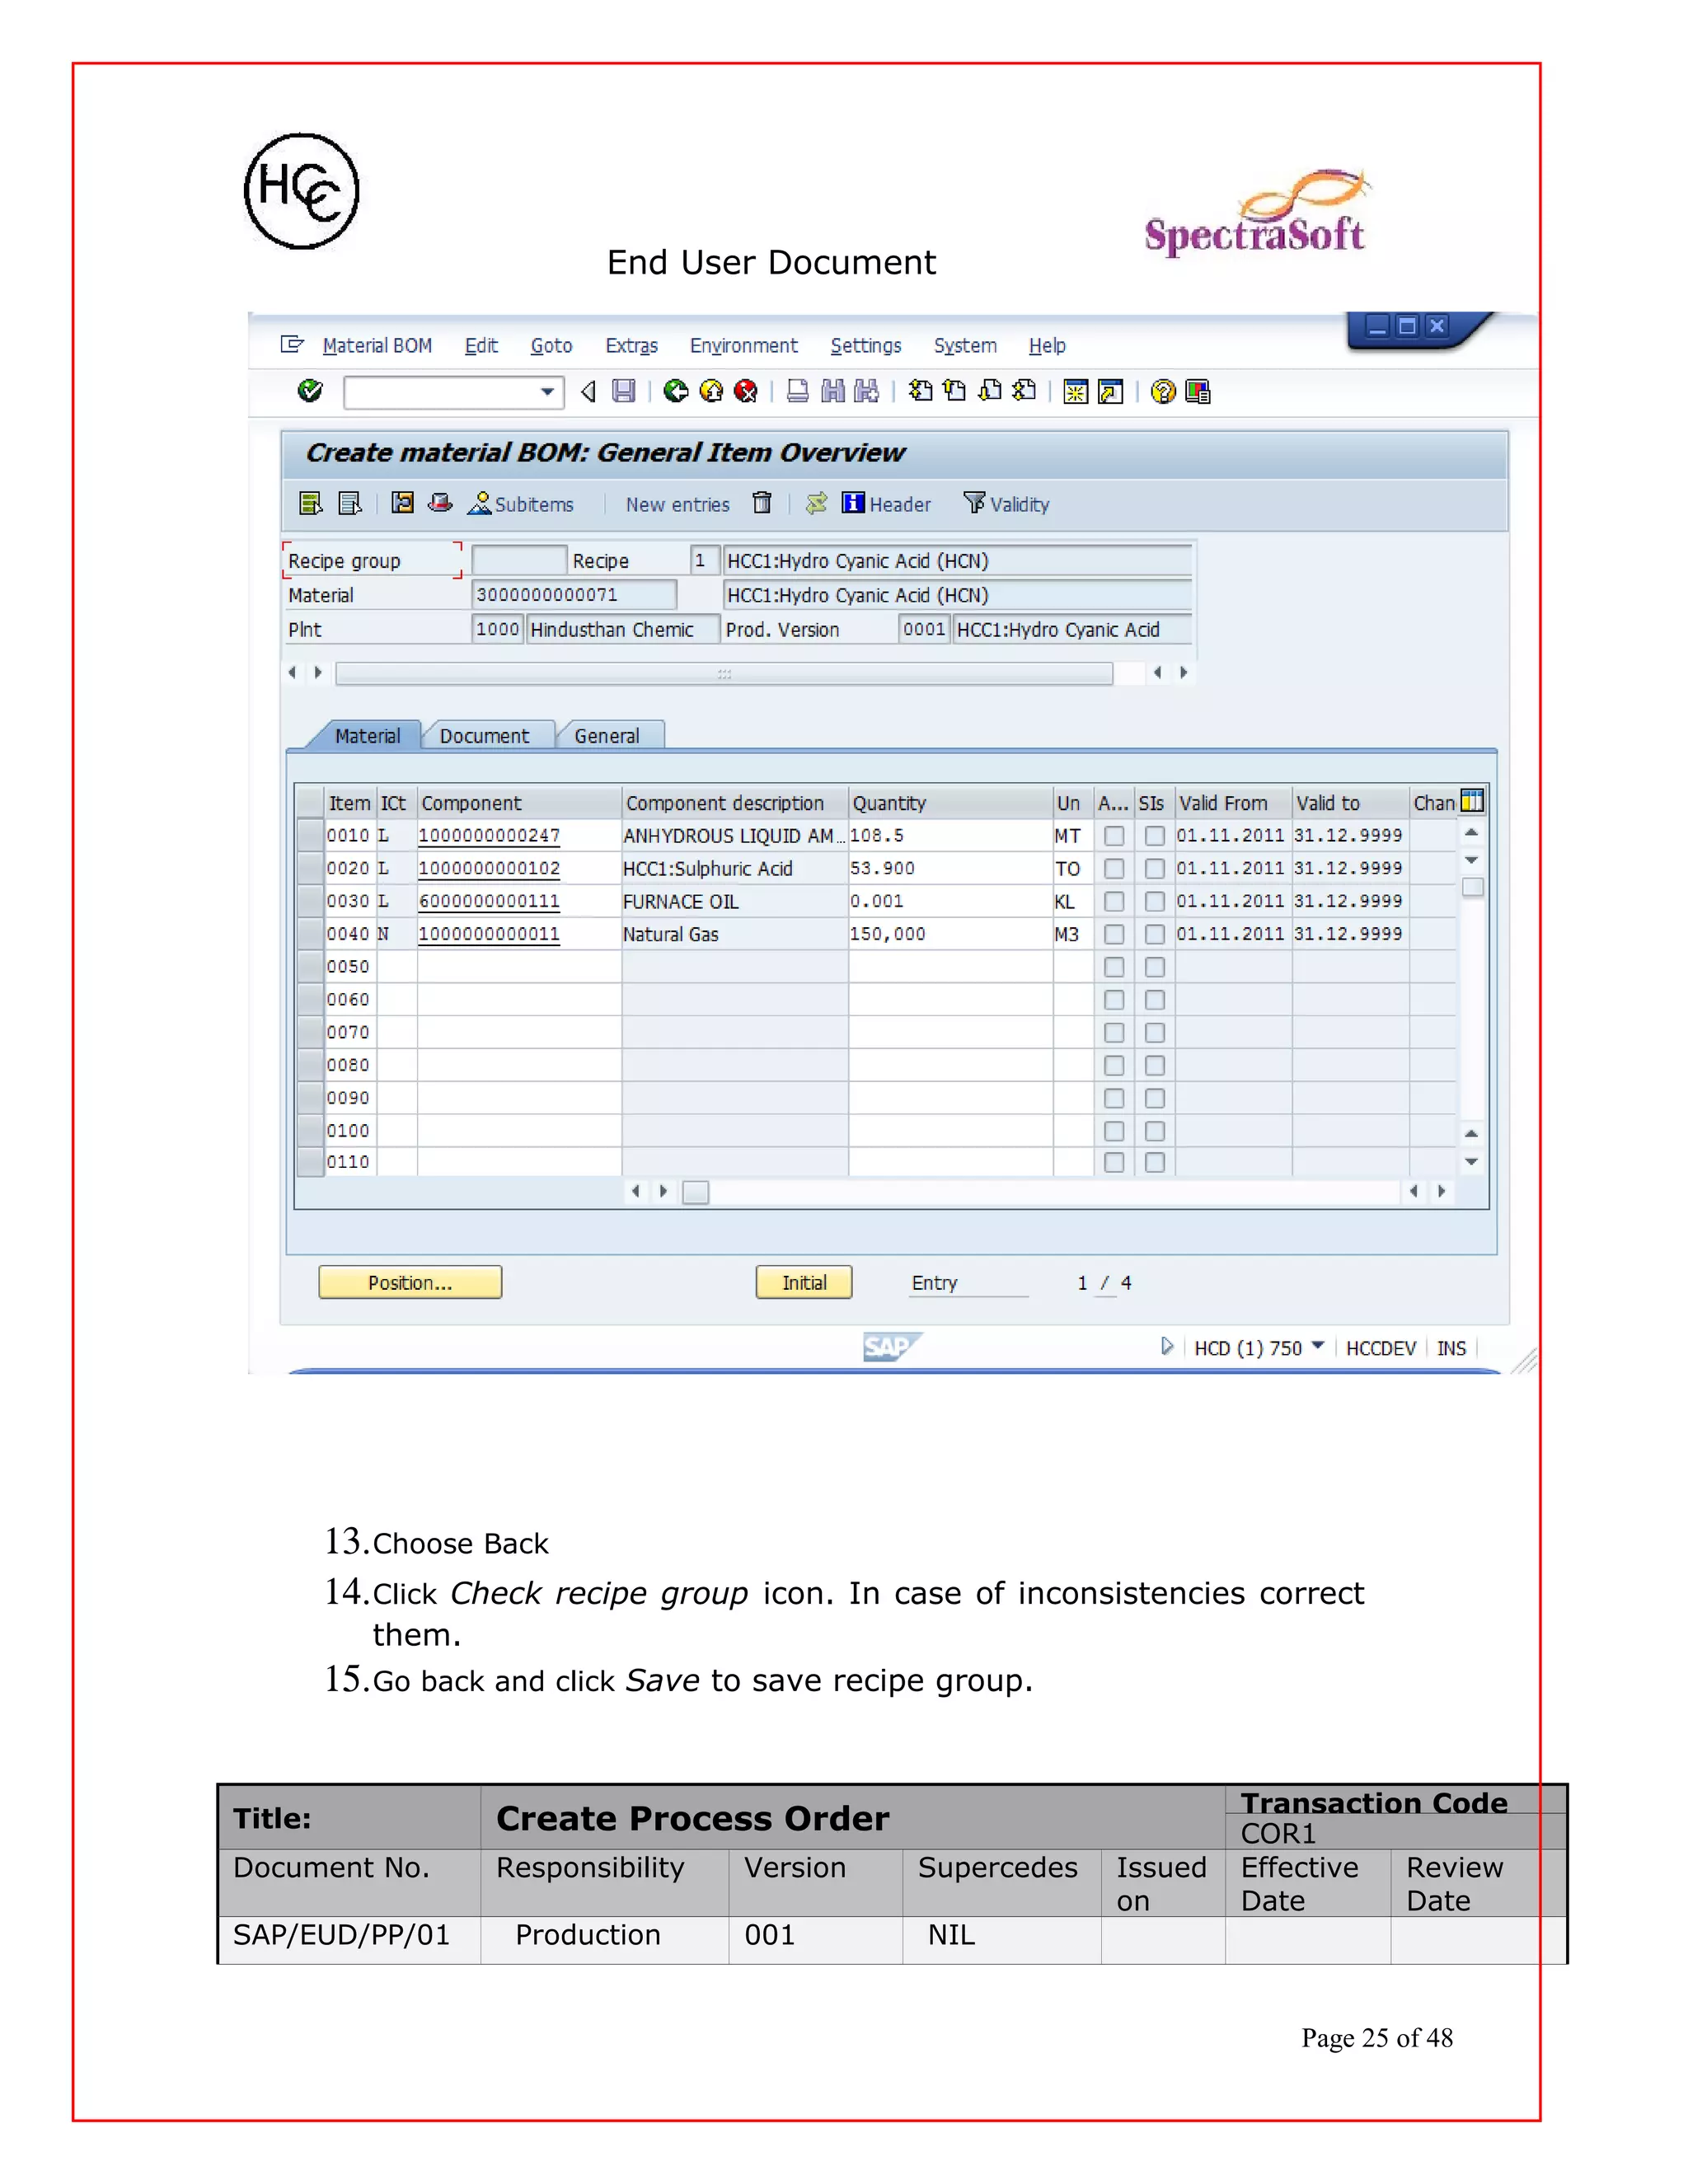The height and width of the screenshot is (2184, 1688).
Task: Click the Material field 3000000000071
Action: pos(574,595)
